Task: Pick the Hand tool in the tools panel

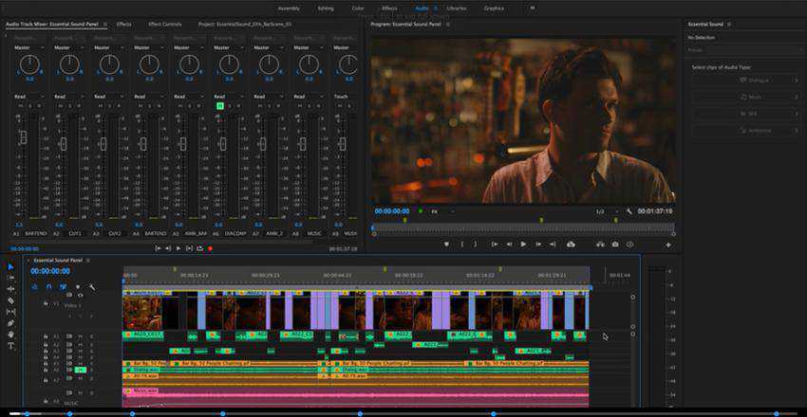Action: 11,335
